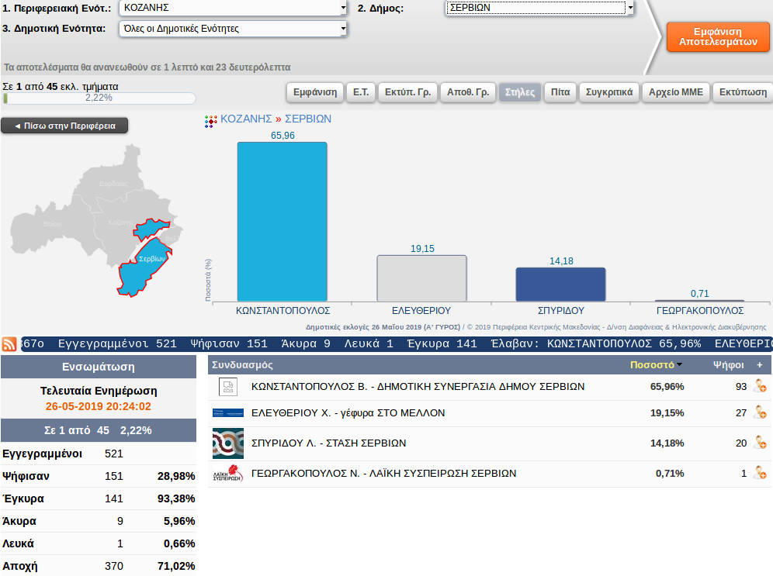Click the light blue ΚΩΝΣΤΑΝΤΟΠΟΥΛΟΣ chart bar
The height and width of the screenshot is (576, 773).
click(282, 221)
